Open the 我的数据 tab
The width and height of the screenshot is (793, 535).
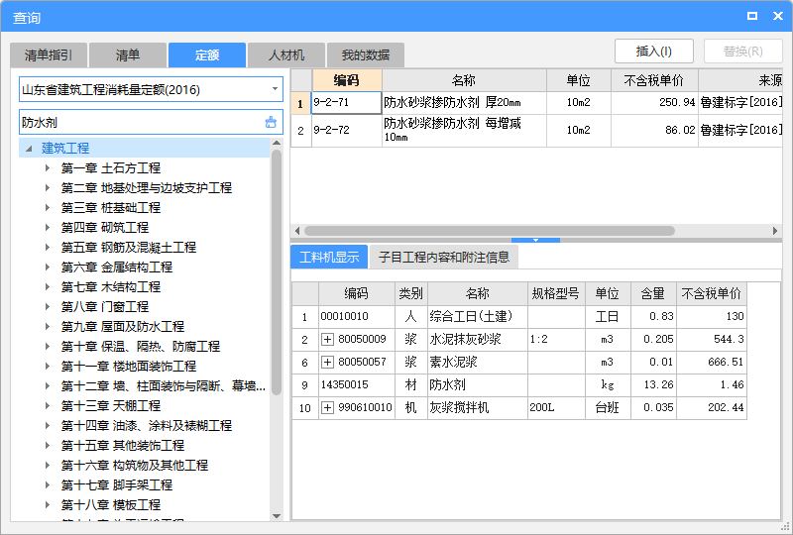click(x=366, y=55)
